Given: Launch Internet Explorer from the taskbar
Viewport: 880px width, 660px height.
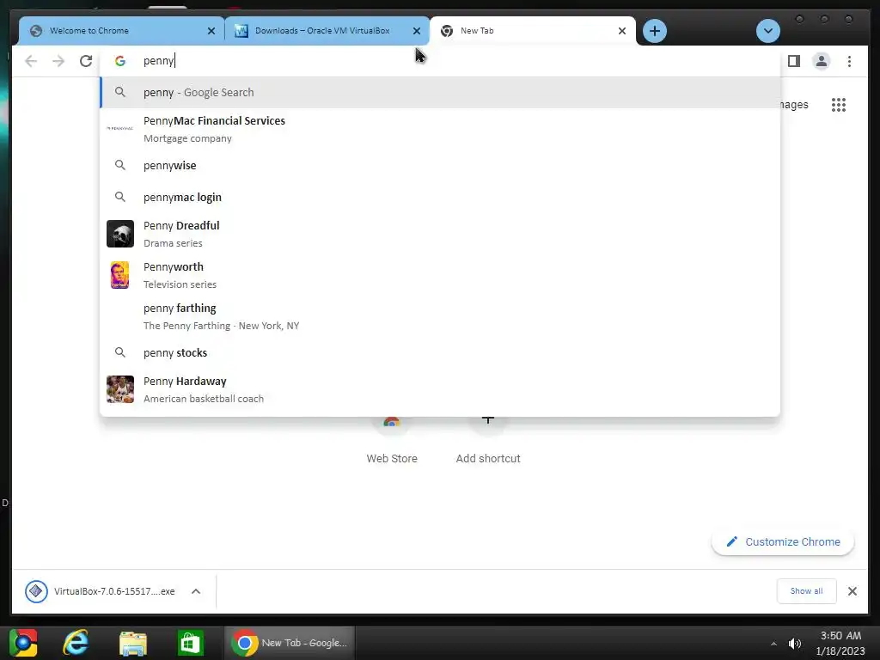Looking at the screenshot, I should (76, 643).
